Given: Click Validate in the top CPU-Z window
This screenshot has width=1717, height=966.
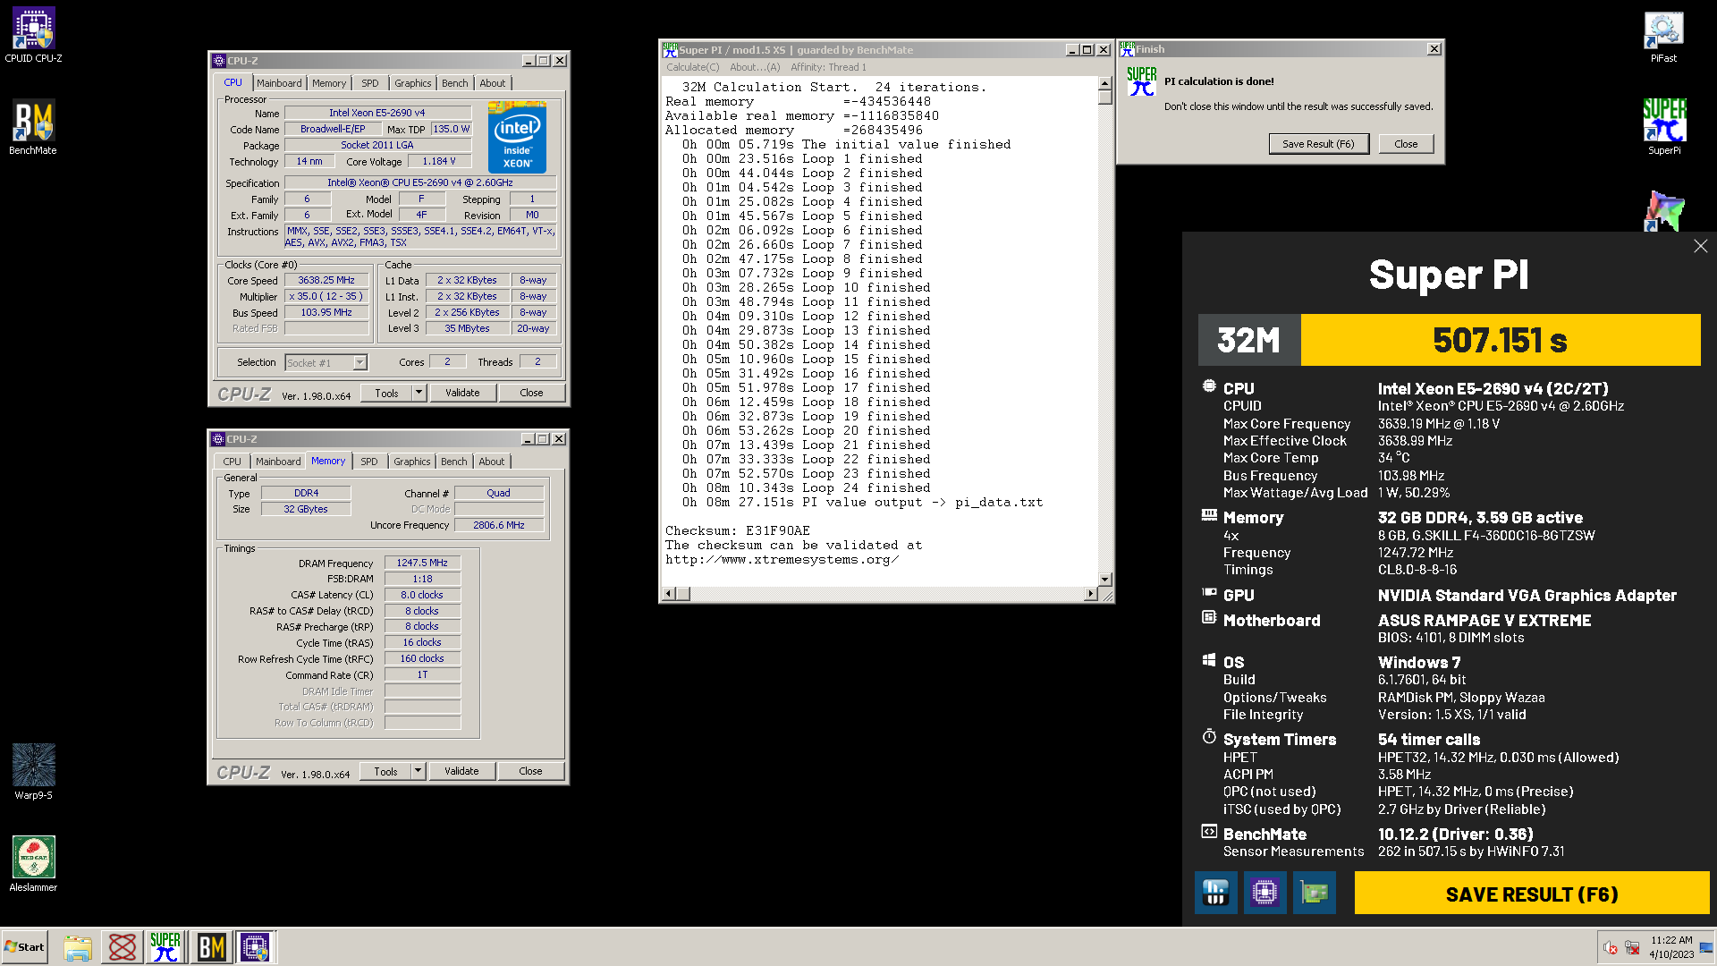Looking at the screenshot, I should coord(462,393).
